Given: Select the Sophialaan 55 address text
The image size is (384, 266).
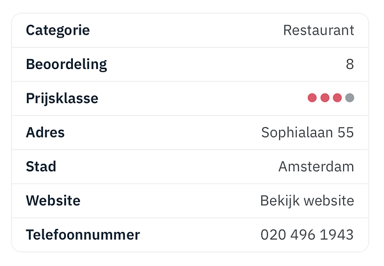Looking at the screenshot, I should (x=307, y=132).
